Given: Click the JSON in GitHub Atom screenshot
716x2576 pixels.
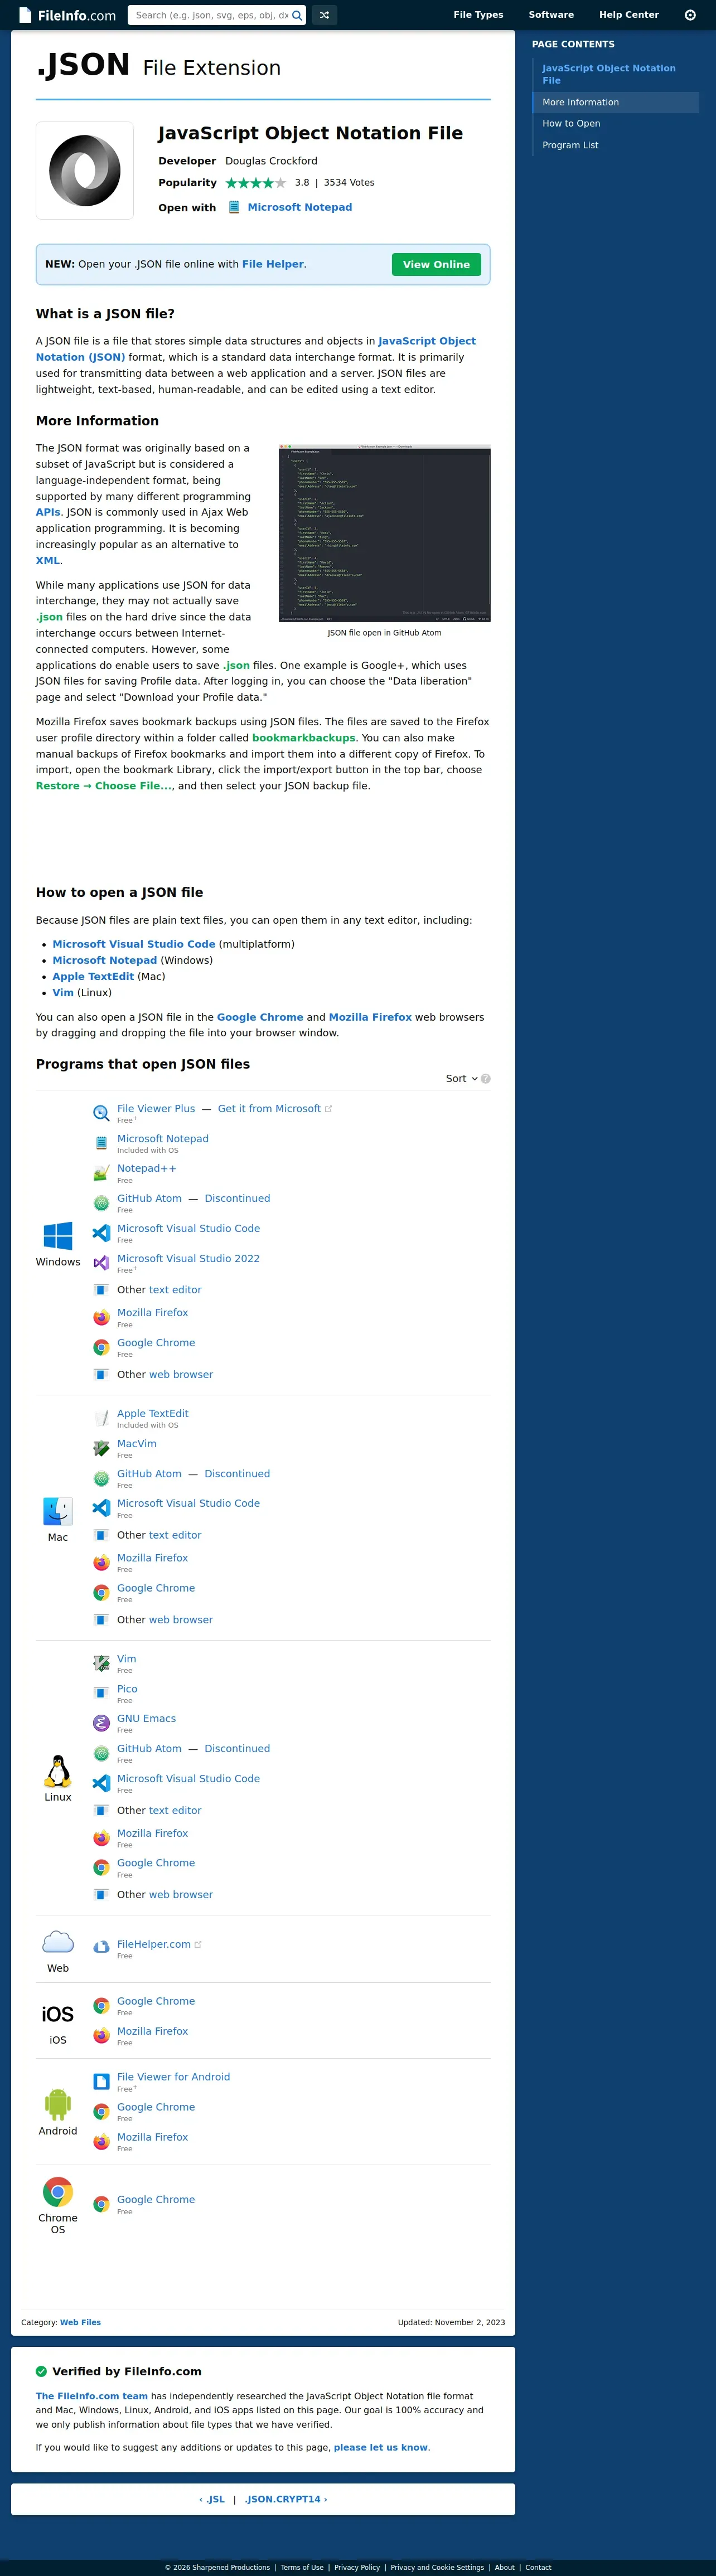Looking at the screenshot, I should pos(384,533).
